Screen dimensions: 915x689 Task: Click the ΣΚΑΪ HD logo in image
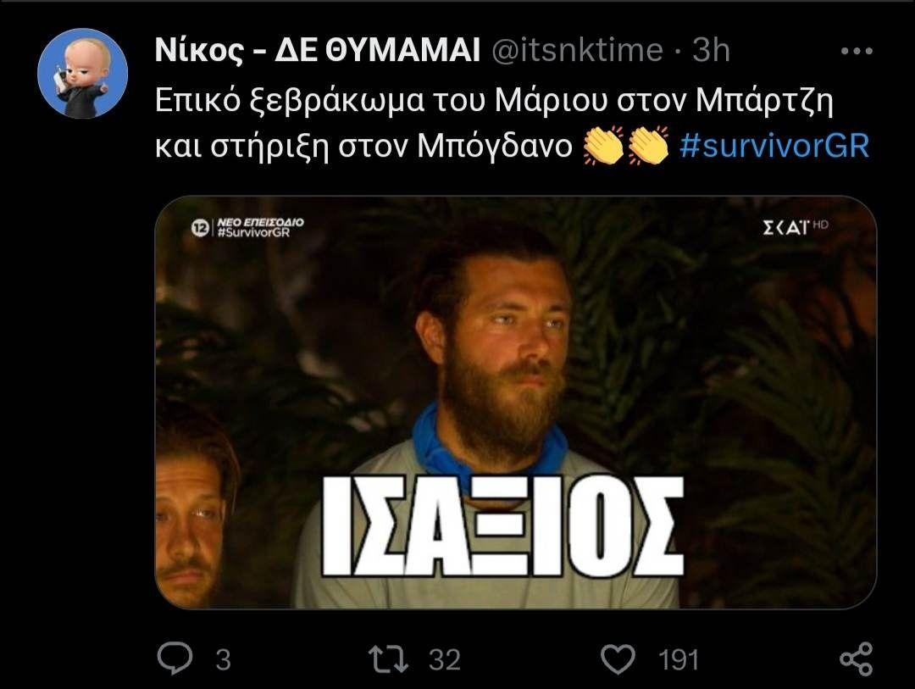(795, 227)
